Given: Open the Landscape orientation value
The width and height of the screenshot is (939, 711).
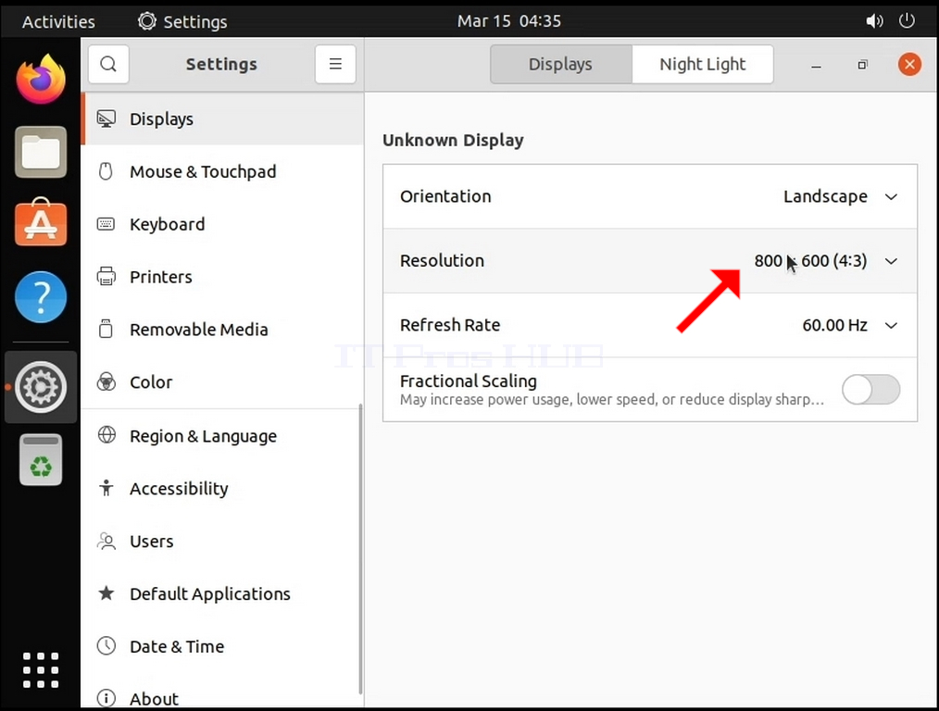Looking at the screenshot, I should pyautogui.click(x=825, y=196).
